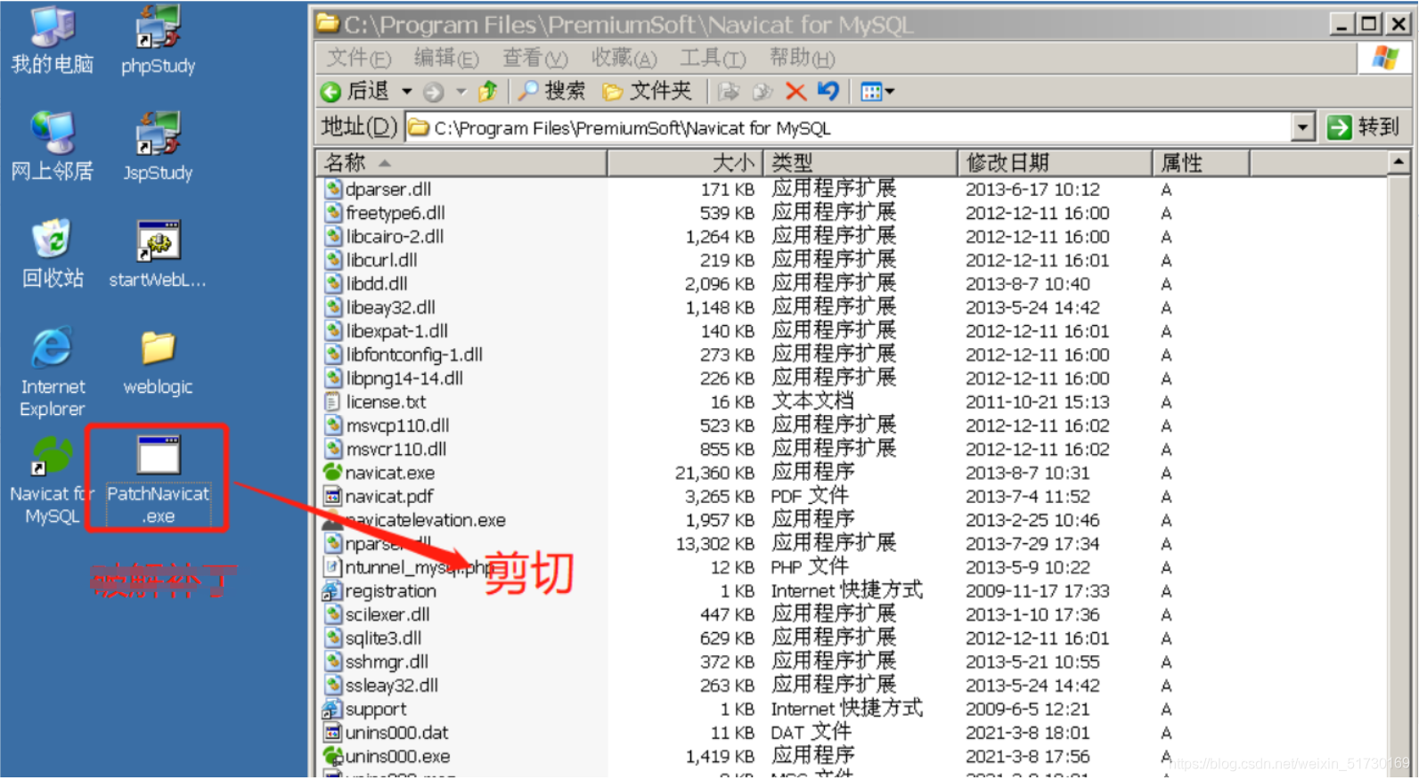This screenshot has width=1419, height=780.
Task: Select the navicat.exe application file
Action: click(379, 472)
